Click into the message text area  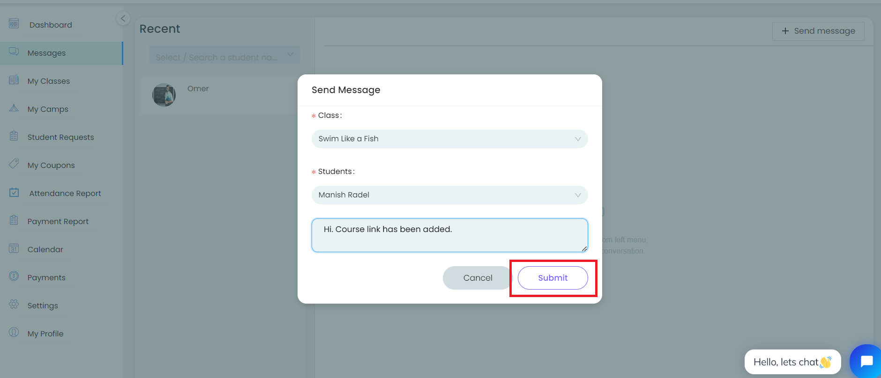449,235
